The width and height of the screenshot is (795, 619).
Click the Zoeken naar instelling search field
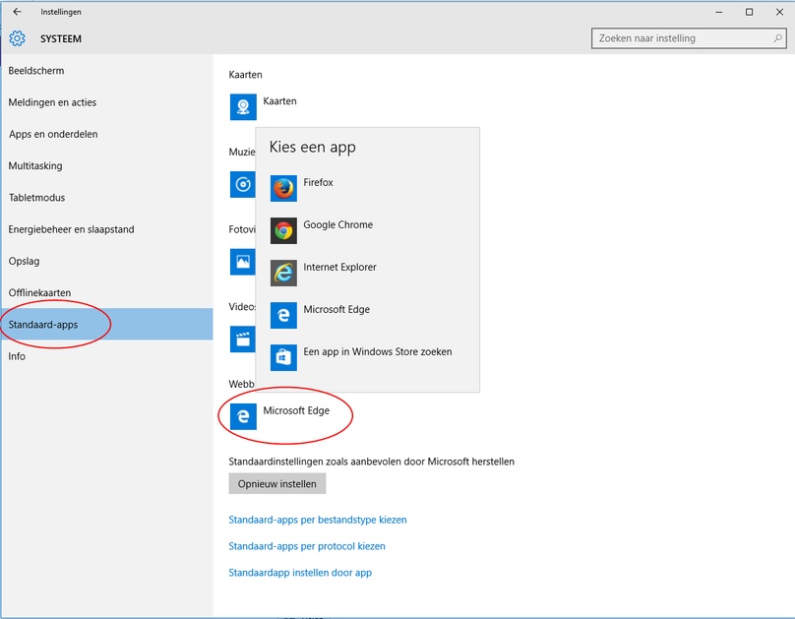pos(689,38)
